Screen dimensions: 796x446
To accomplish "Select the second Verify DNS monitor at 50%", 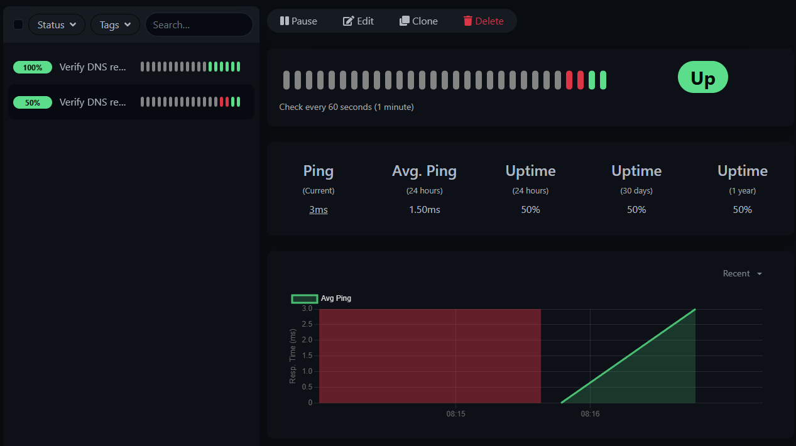I will (93, 102).
